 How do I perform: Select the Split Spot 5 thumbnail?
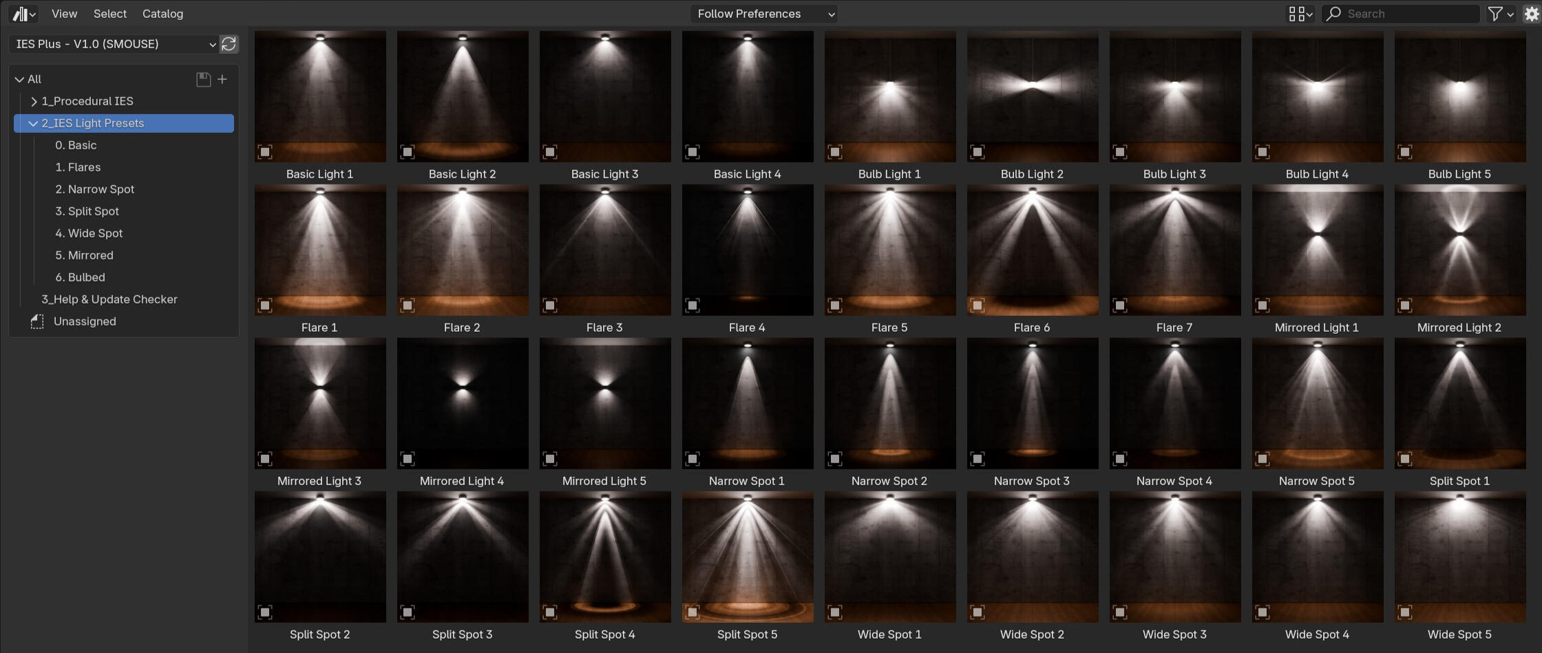pyautogui.click(x=748, y=557)
